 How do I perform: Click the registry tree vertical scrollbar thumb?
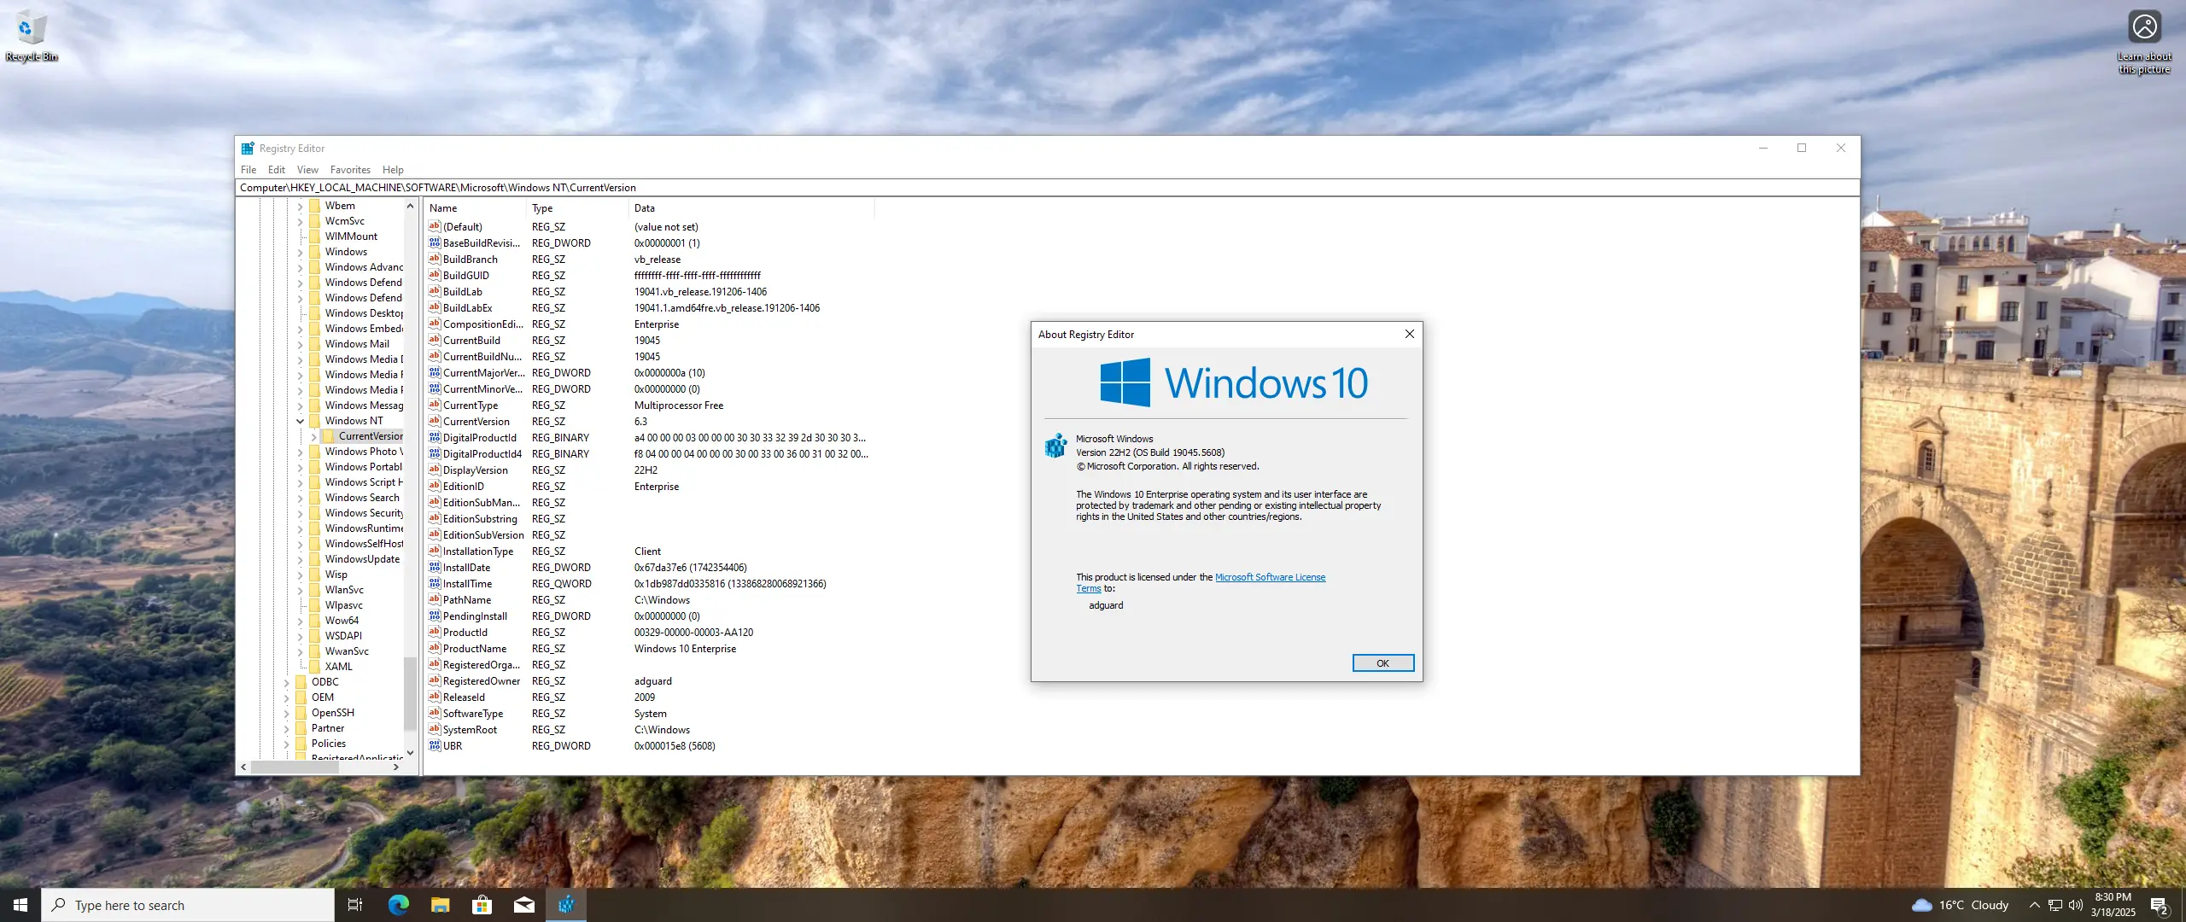410,693
